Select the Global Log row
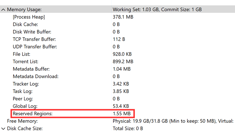 pos(117,106)
